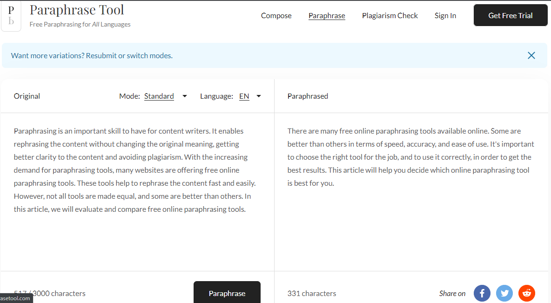The height and width of the screenshot is (303, 551).
Task: Expand the Language dropdown arrow
Action: 259,96
